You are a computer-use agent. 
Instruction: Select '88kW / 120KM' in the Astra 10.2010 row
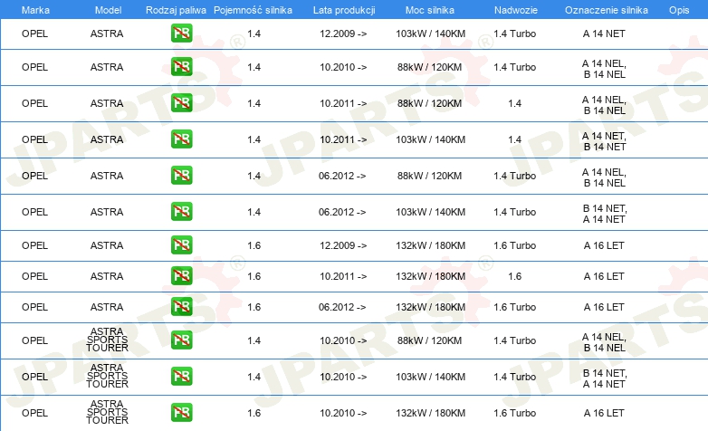pyautogui.click(x=429, y=67)
